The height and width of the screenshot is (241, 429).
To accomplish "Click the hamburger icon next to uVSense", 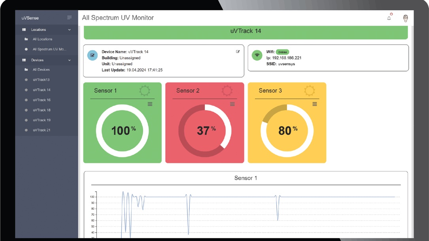I will tap(68, 17).
